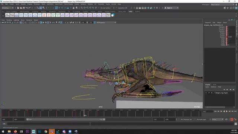Toggle the R display type box on dragon_rig layer
Image resolution: width=238 pixels, height=134 pixels.
coord(212,93)
